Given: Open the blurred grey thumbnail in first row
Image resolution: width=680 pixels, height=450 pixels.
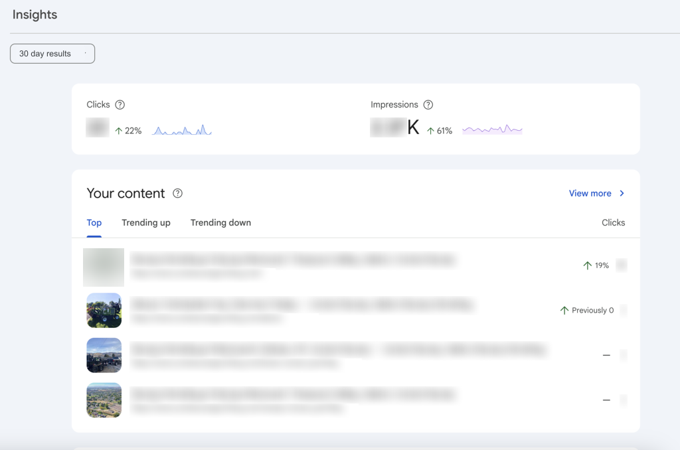Looking at the screenshot, I should coord(104,267).
